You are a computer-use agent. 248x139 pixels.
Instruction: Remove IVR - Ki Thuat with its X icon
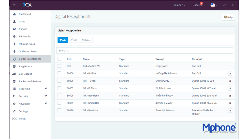tap(230, 88)
